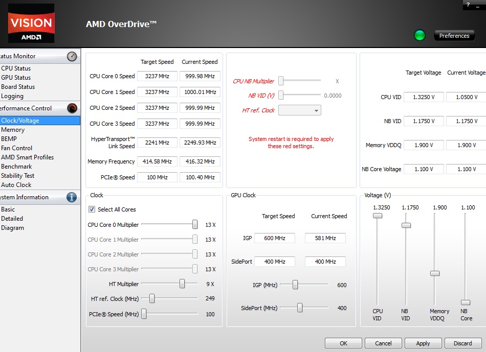Open the Benchmark section
The width and height of the screenshot is (486, 352).
point(16,167)
